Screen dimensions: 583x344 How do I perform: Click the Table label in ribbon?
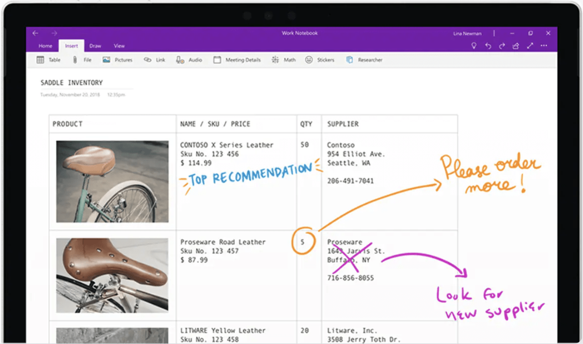[x=55, y=60]
